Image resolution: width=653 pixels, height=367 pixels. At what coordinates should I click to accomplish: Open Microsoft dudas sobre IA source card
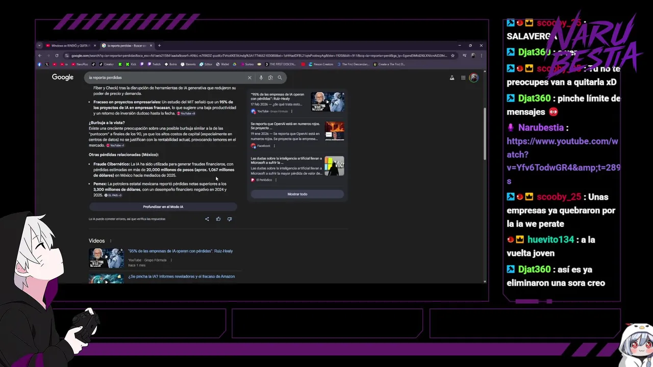pyautogui.click(x=297, y=169)
